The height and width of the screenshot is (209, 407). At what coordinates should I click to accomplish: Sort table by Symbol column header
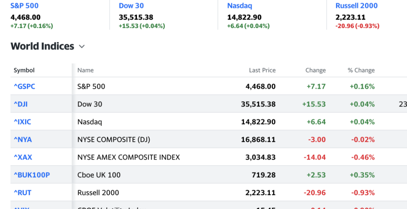pyautogui.click(x=24, y=70)
